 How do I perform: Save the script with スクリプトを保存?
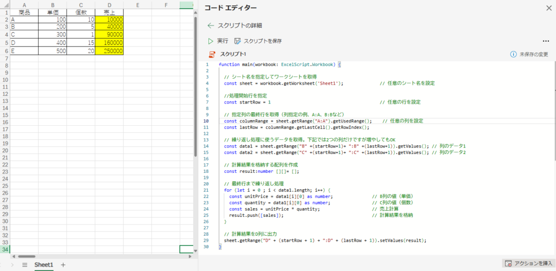tap(258, 41)
